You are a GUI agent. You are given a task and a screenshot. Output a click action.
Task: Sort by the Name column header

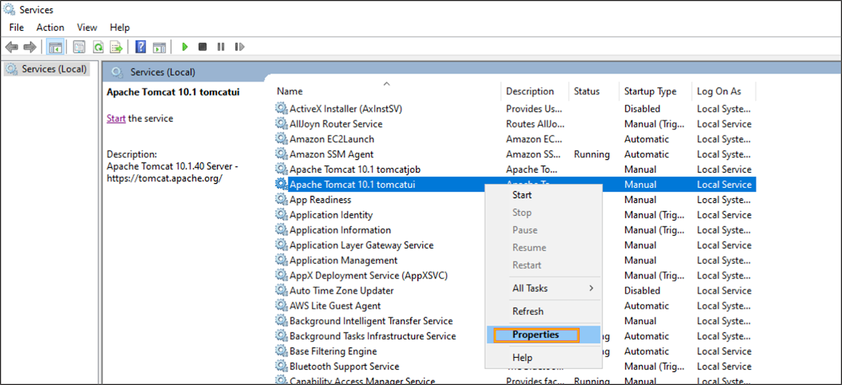290,92
